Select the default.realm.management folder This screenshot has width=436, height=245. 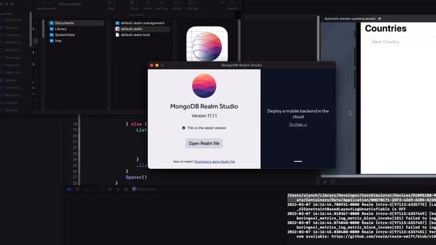click(142, 23)
